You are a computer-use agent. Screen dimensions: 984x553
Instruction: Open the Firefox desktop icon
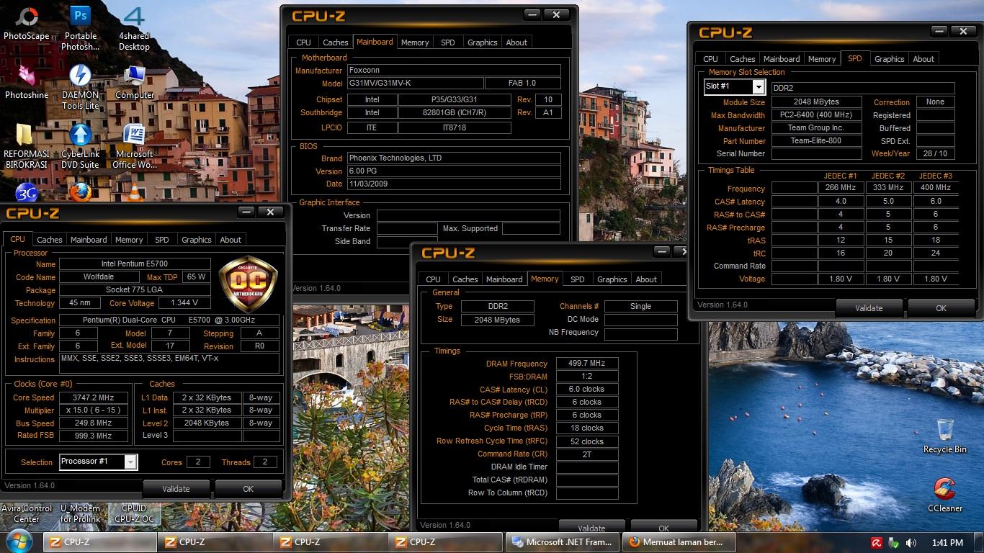tap(81, 192)
